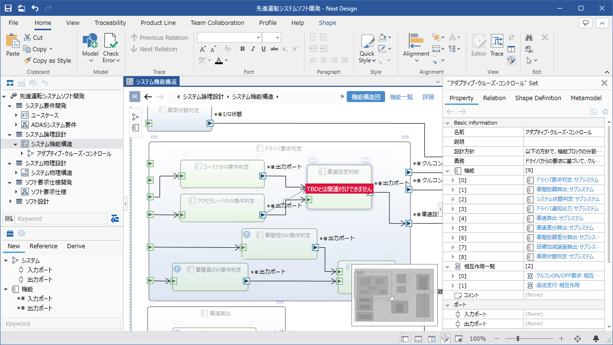Viewport: 613px width, 345px height.
Task: Click the replace text (ab-ac) icon
Action: (x=529, y=49)
